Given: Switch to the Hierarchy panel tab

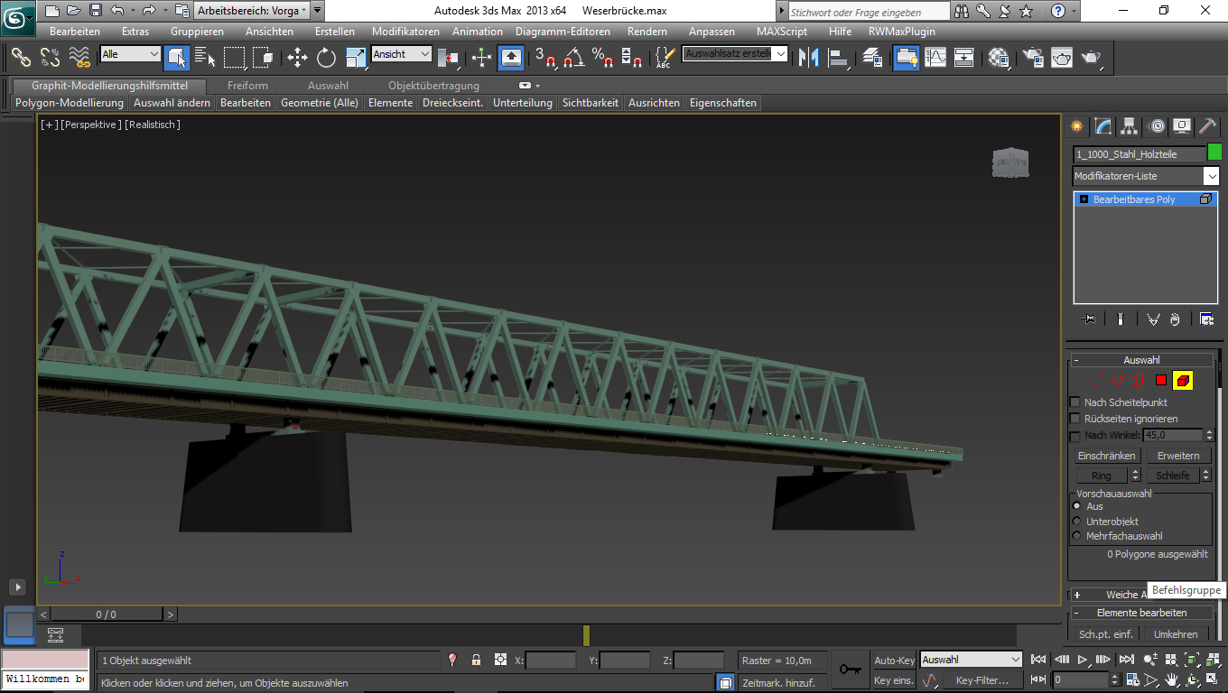Looking at the screenshot, I should click(1129, 126).
